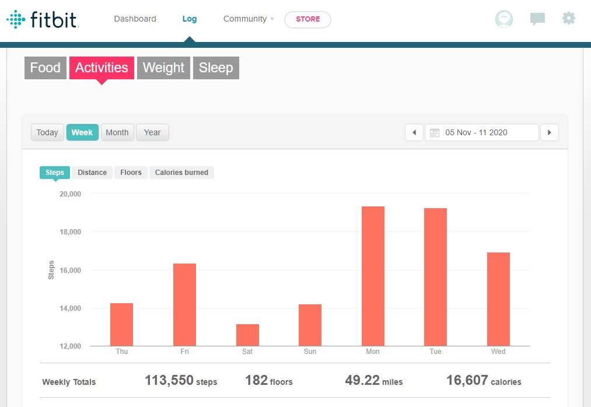Screen dimensions: 591x407
Task: Switch to the Food tab
Action: (45, 68)
